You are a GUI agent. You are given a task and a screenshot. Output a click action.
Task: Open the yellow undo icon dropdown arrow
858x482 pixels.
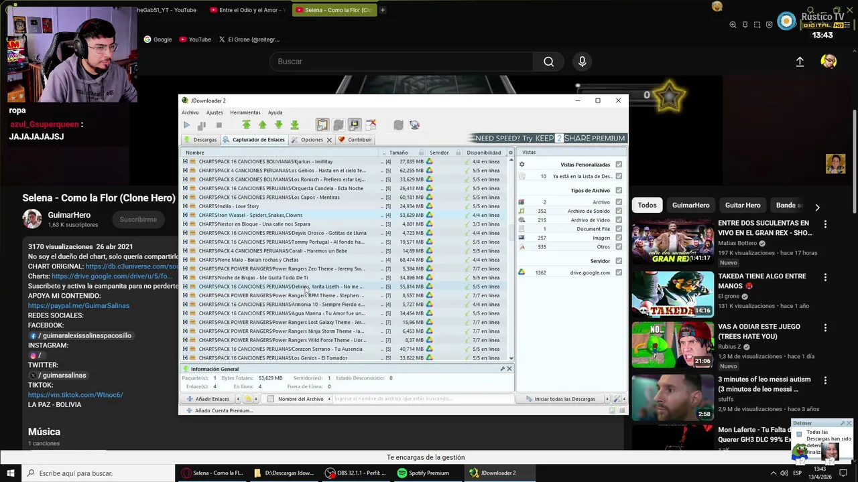(257, 399)
